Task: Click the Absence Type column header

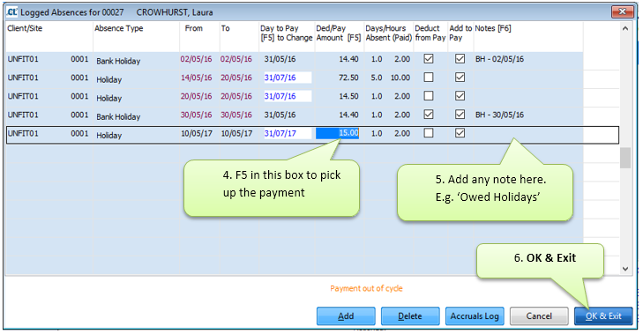Action: [119, 28]
